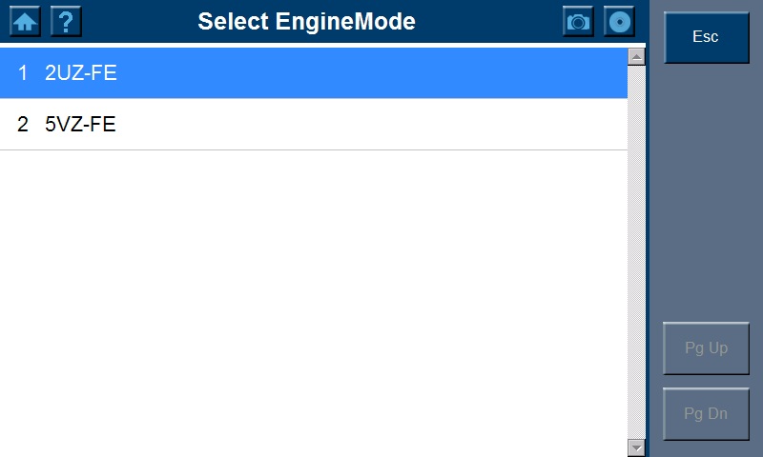Click the Pg Up button
The image size is (763, 457).
click(x=706, y=348)
